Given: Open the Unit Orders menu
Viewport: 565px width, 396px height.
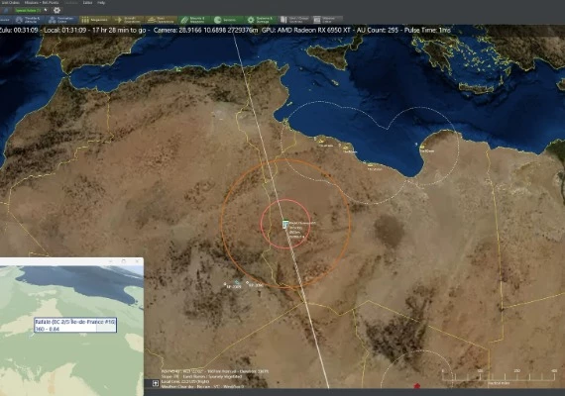Looking at the screenshot, I should point(11,3).
